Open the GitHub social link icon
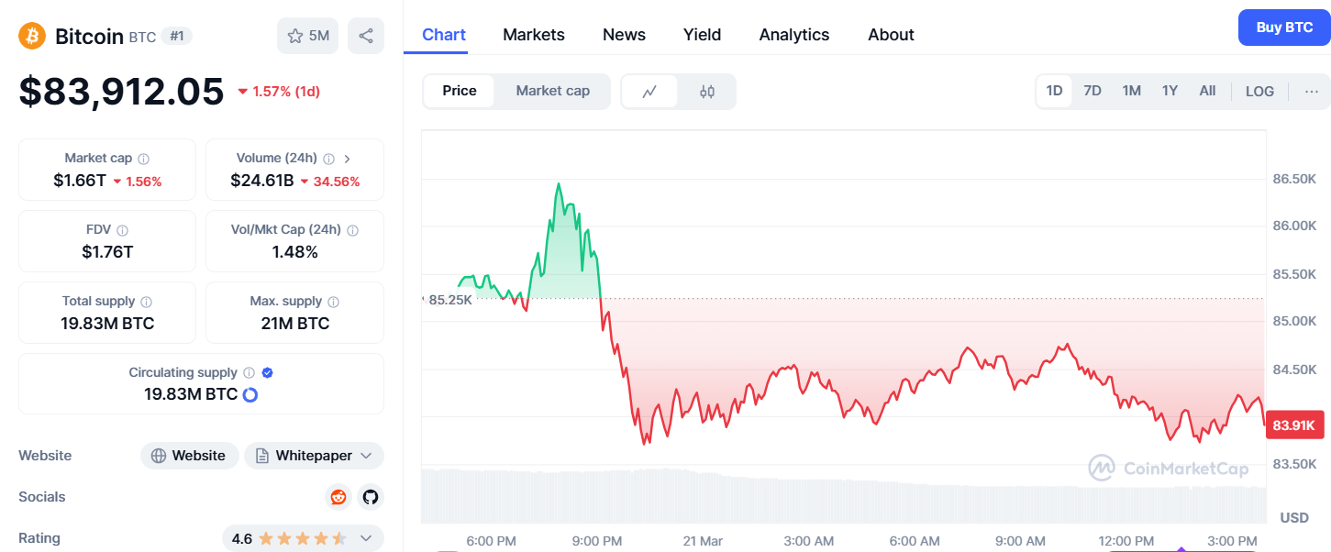 tap(370, 497)
